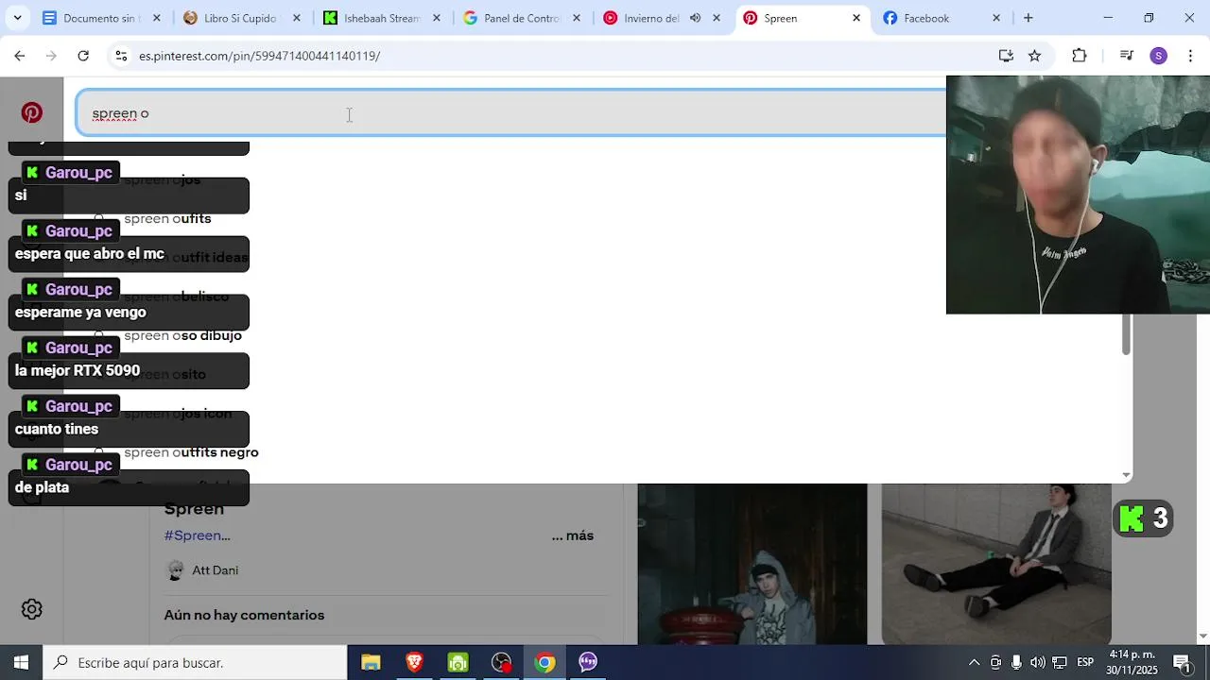
Task: Open the Att Dani profile link
Action: click(x=216, y=570)
